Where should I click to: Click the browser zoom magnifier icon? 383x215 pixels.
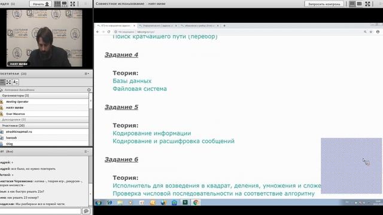[x=365, y=32]
